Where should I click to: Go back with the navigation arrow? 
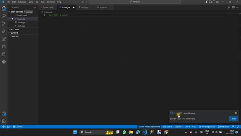(x=82, y=2)
